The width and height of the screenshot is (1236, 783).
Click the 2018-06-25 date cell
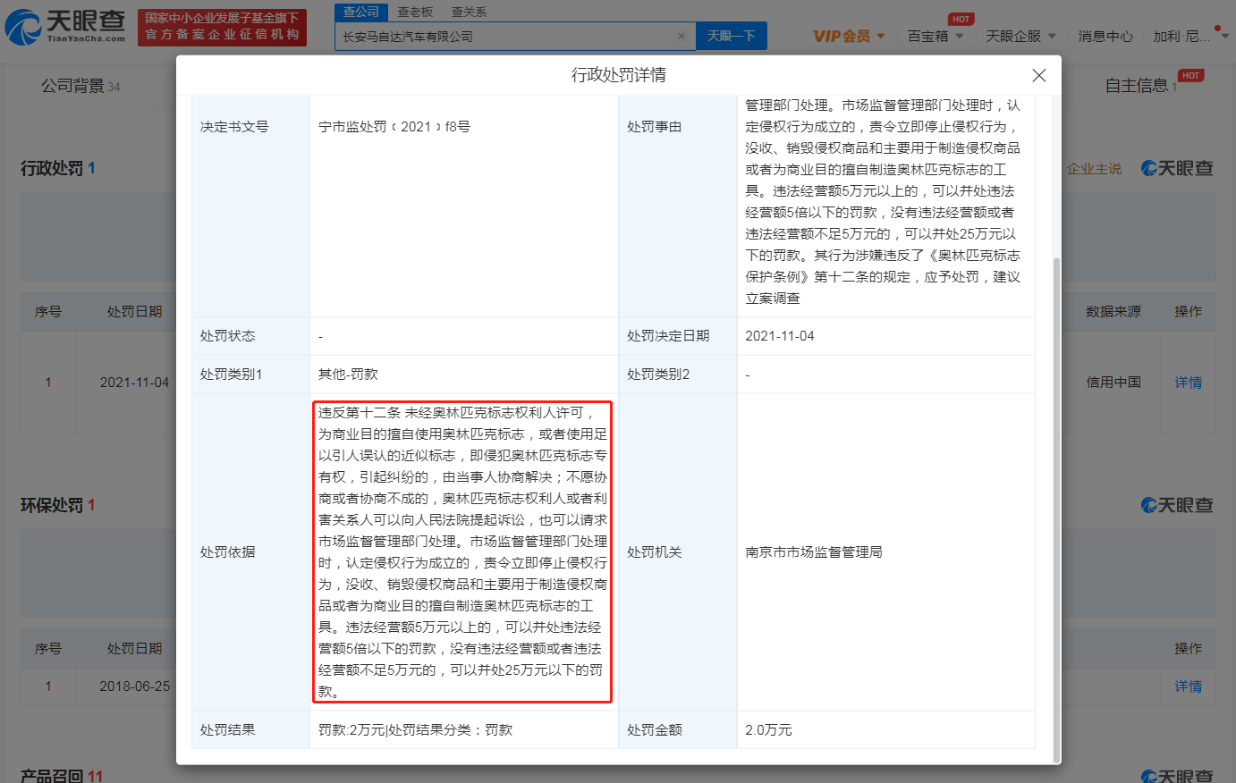point(134,686)
